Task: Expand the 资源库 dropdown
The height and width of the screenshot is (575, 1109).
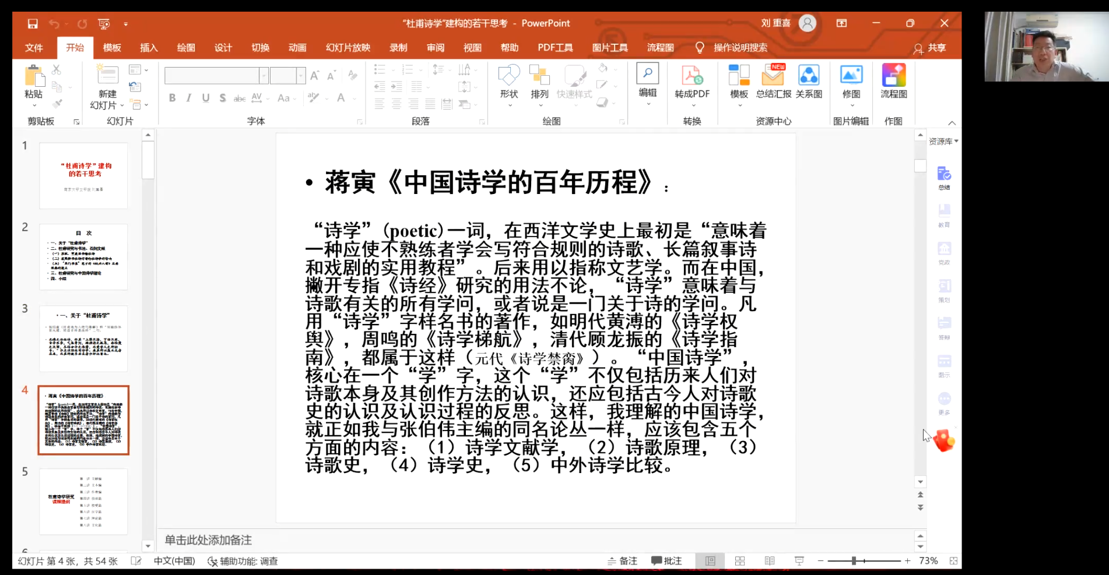Action: pyautogui.click(x=943, y=142)
